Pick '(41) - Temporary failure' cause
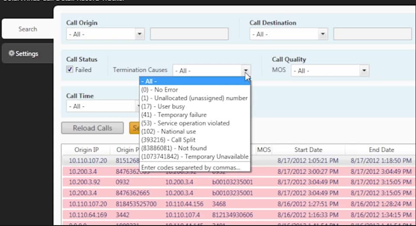Viewport: 416px width, 226px height. [195, 115]
